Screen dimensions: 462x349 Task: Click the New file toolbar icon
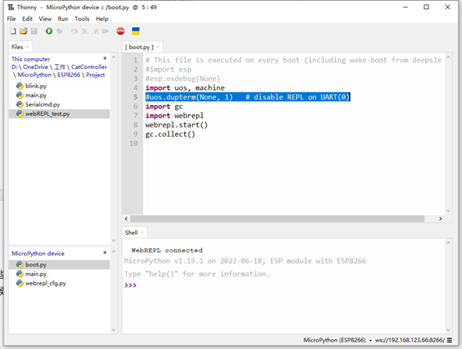pos(13,31)
